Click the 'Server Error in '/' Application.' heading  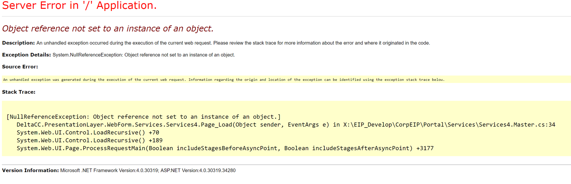pyautogui.click(x=79, y=6)
